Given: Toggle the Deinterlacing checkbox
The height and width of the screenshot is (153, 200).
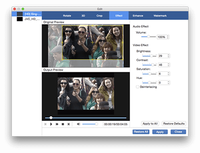Looking at the screenshot, I should 138,87.
